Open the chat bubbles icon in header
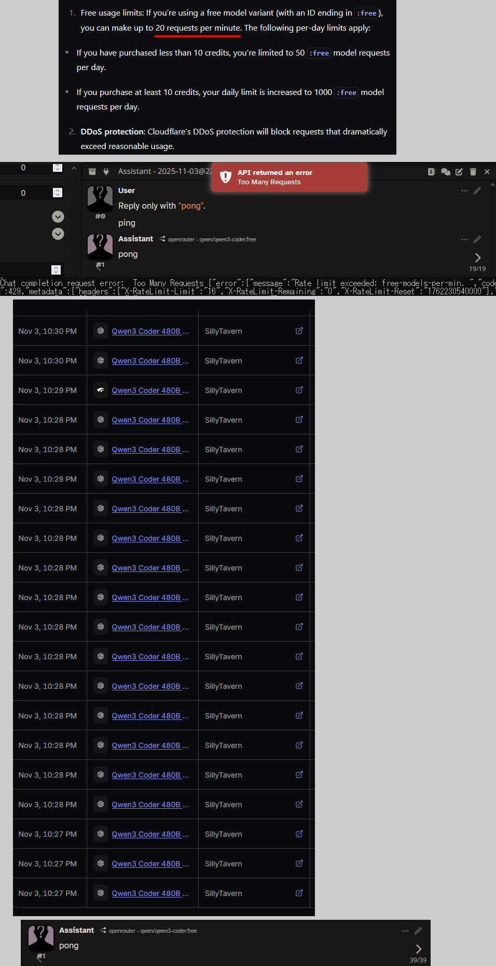496x966 pixels. [446, 172]
